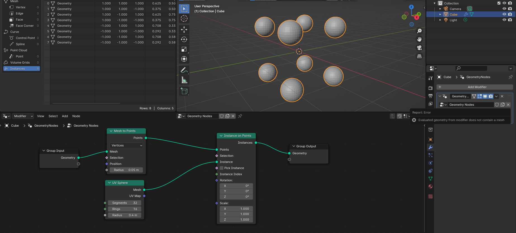Viewport: 516px width, 233px height.
Task: Select Instances row in spreadsheet sidebar
Action: [x=22, y=69]
